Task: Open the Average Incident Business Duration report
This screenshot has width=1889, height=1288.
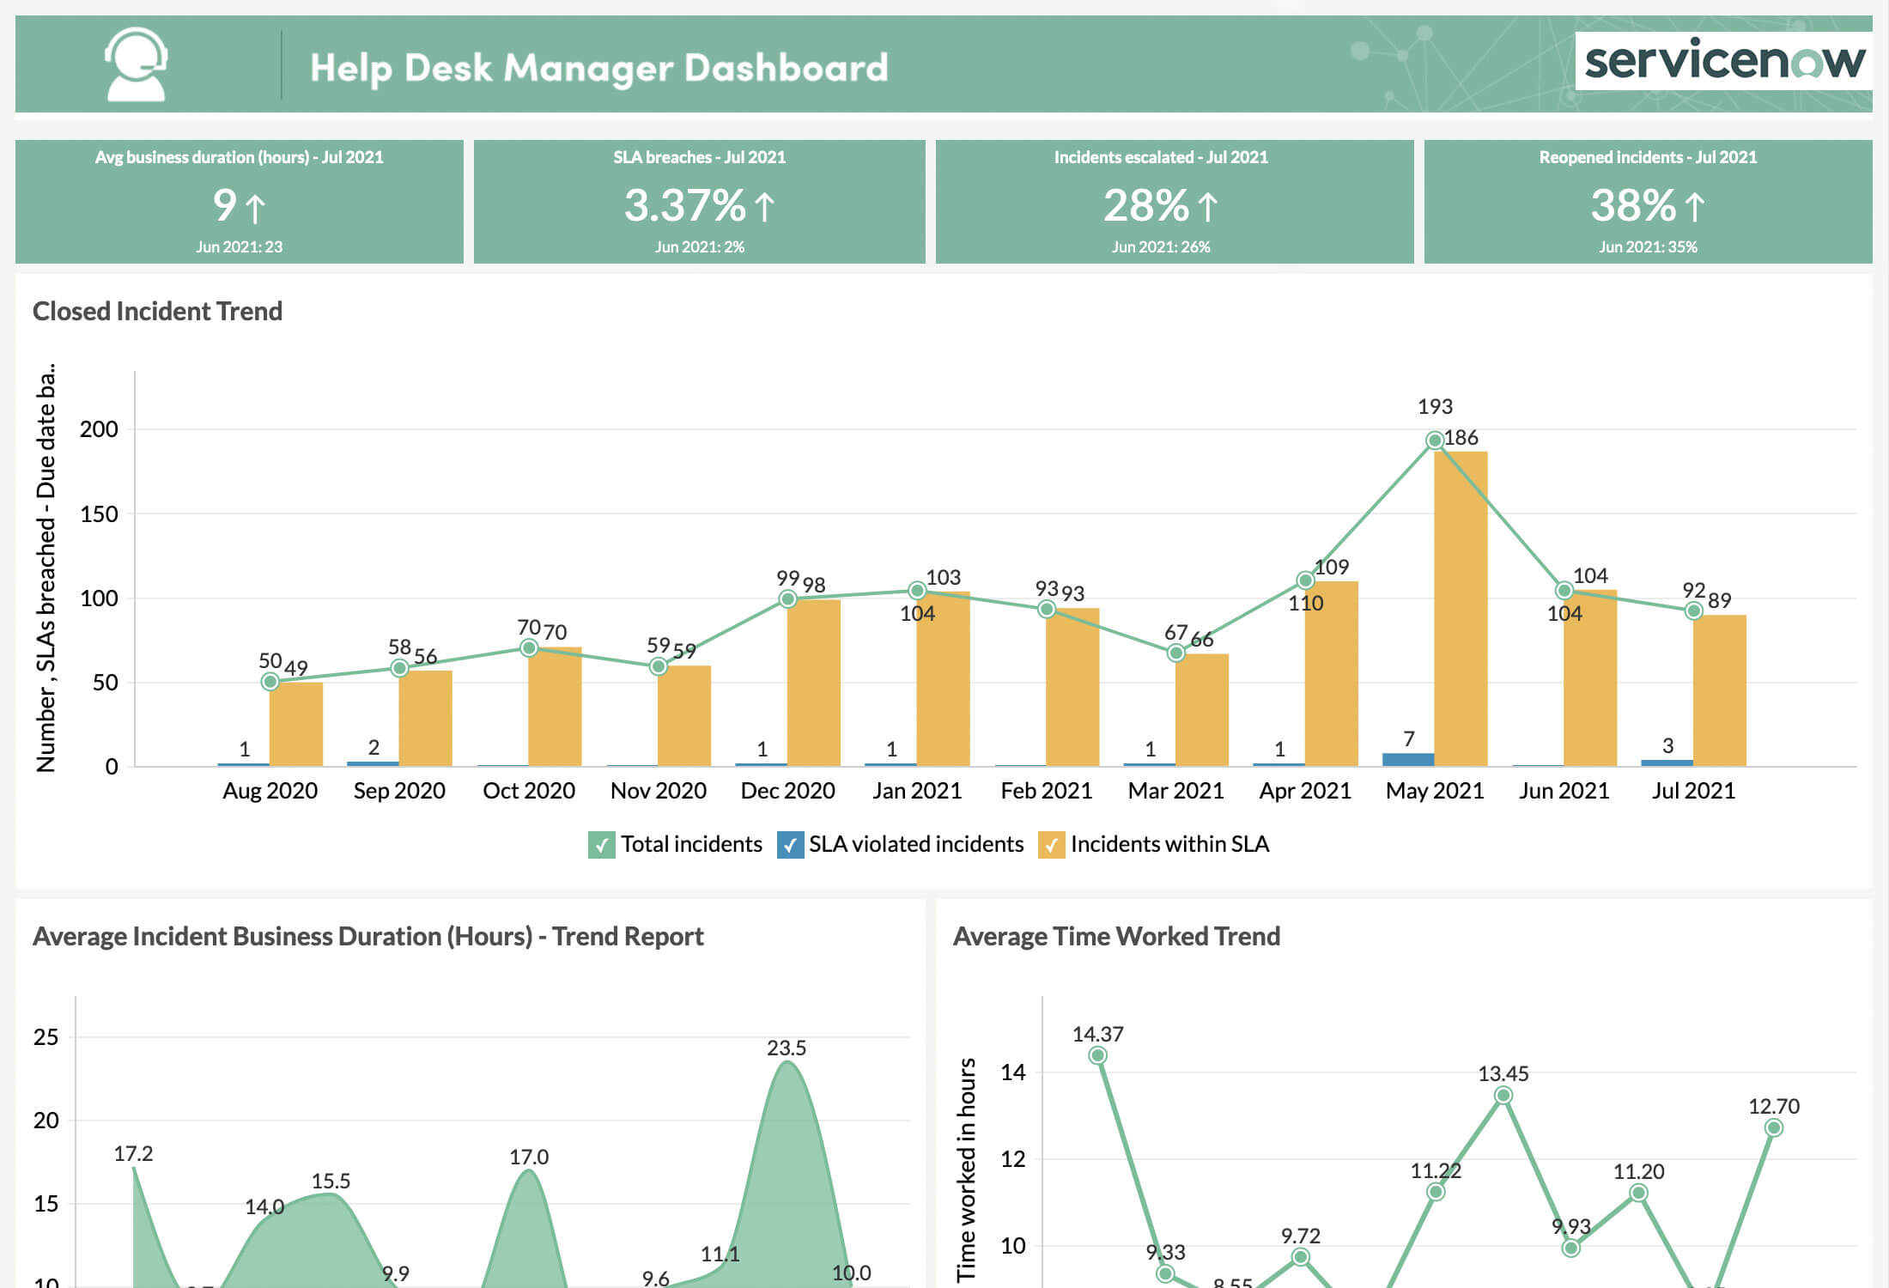Action: [367, 936]
